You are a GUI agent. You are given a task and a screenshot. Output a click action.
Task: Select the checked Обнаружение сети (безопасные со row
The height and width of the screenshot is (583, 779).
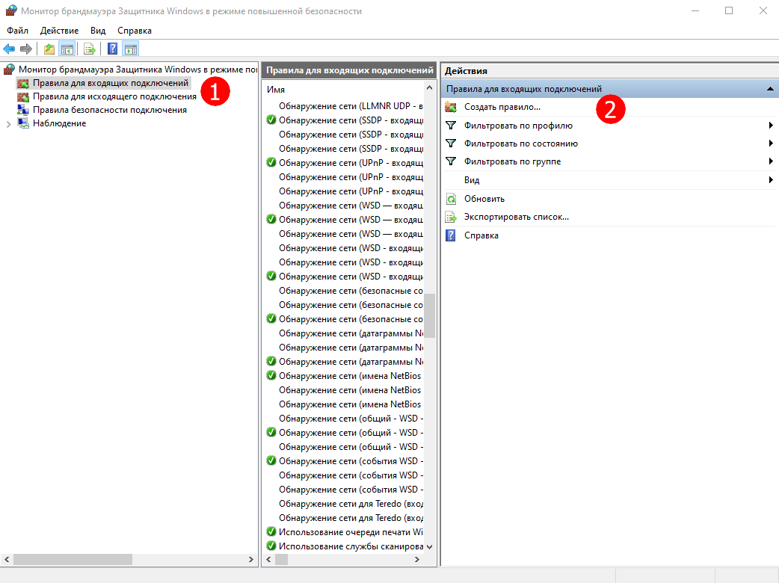[x=343, y=319]
